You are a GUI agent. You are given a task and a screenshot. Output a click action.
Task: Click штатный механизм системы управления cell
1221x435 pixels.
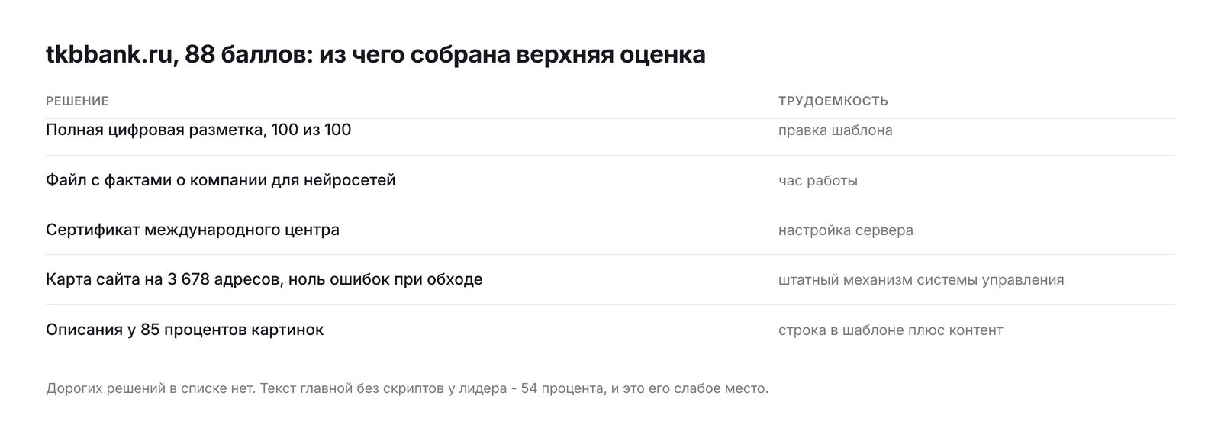tap(921, 280)
